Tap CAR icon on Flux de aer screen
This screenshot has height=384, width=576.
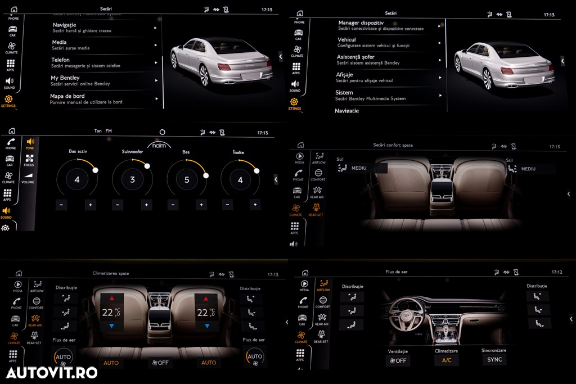[x=302, y=320]
